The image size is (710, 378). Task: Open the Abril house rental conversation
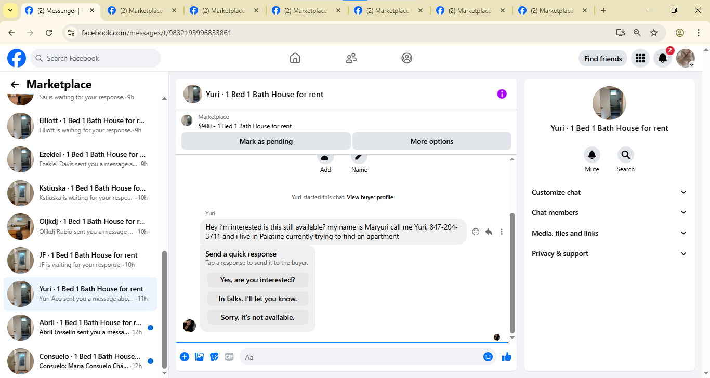81,328
